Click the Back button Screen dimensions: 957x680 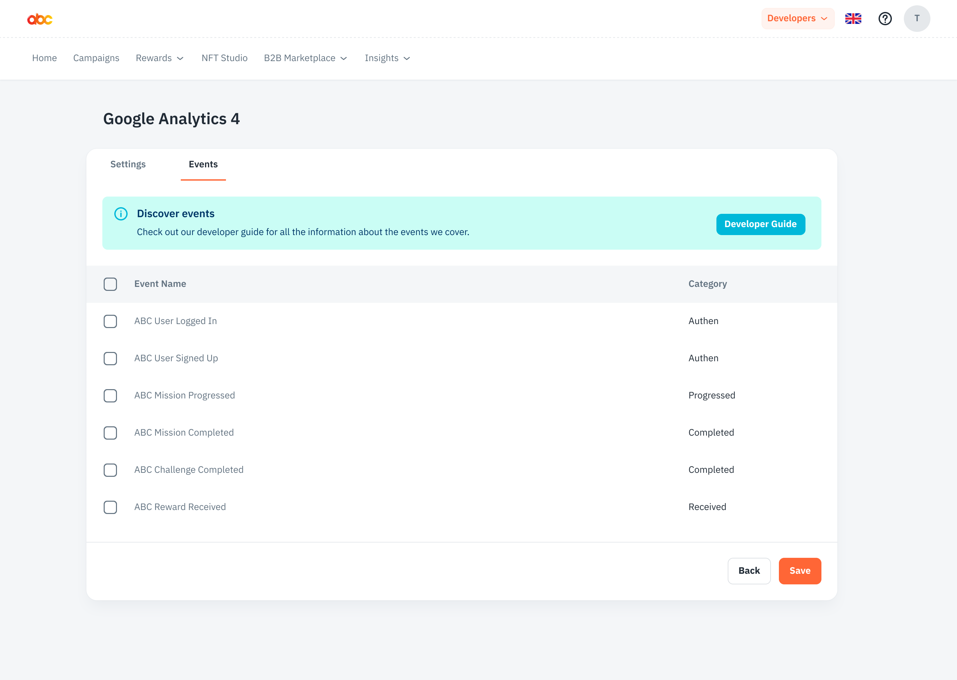point(748,571)
